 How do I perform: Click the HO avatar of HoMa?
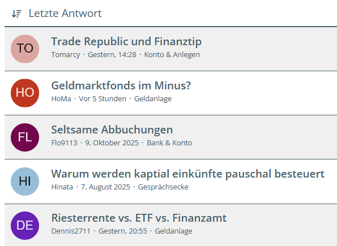click(x=25, y=93)
